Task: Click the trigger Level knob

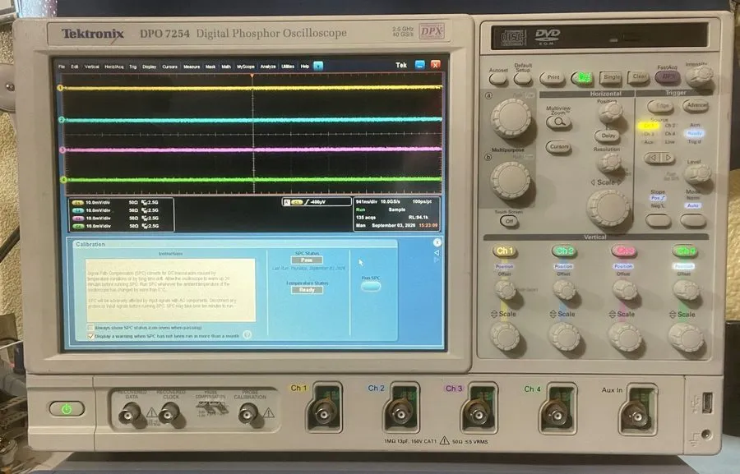Action: coord(697,173)
